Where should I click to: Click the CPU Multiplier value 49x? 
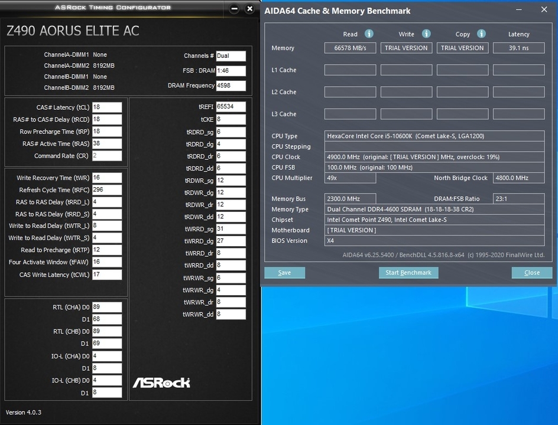coord(350,178)
